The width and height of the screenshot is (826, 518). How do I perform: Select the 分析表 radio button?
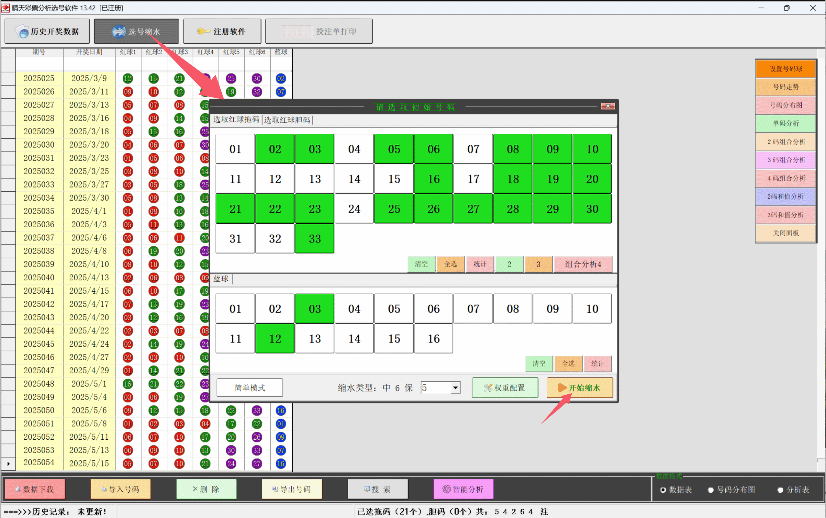(x=780, y=490)
